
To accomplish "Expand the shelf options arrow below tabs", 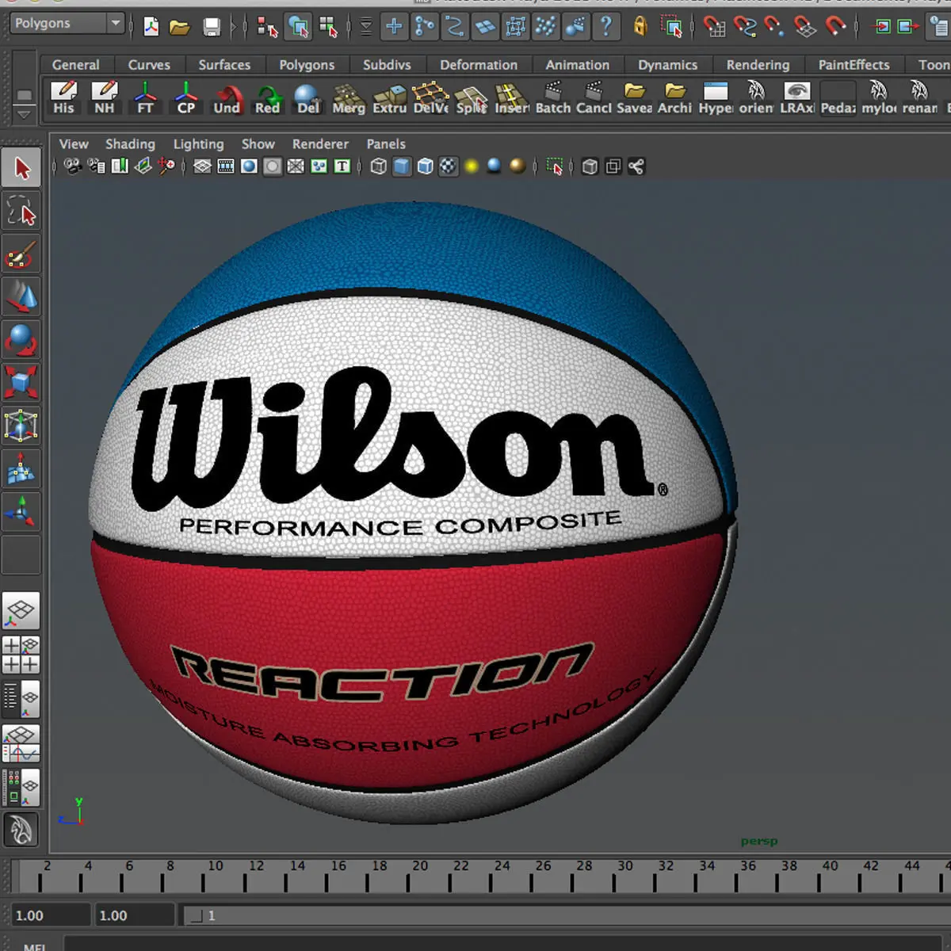I will [x=25, y=114].
